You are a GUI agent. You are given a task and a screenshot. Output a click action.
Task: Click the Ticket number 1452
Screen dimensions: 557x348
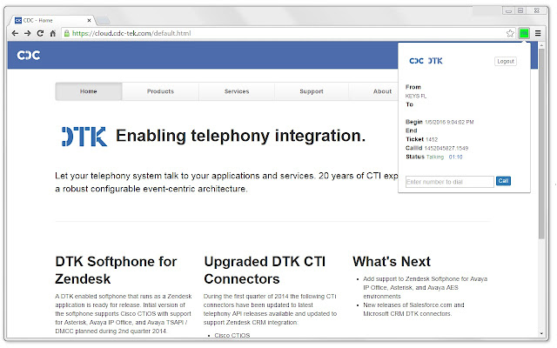pos(432,139)
